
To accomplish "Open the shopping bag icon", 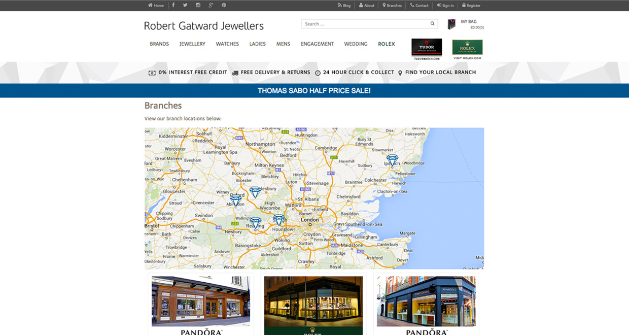I will click(451, 24).
